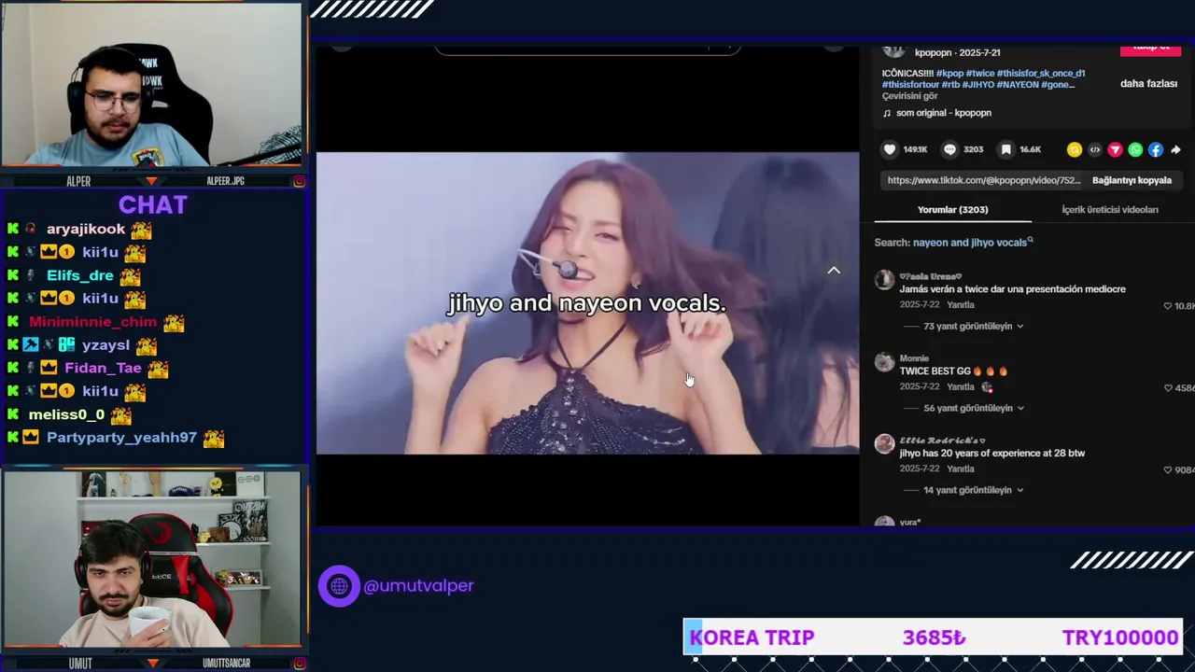
Task: Expand 14 replies under Ellie Rodrick's comment
Action: tap(967, 491)
